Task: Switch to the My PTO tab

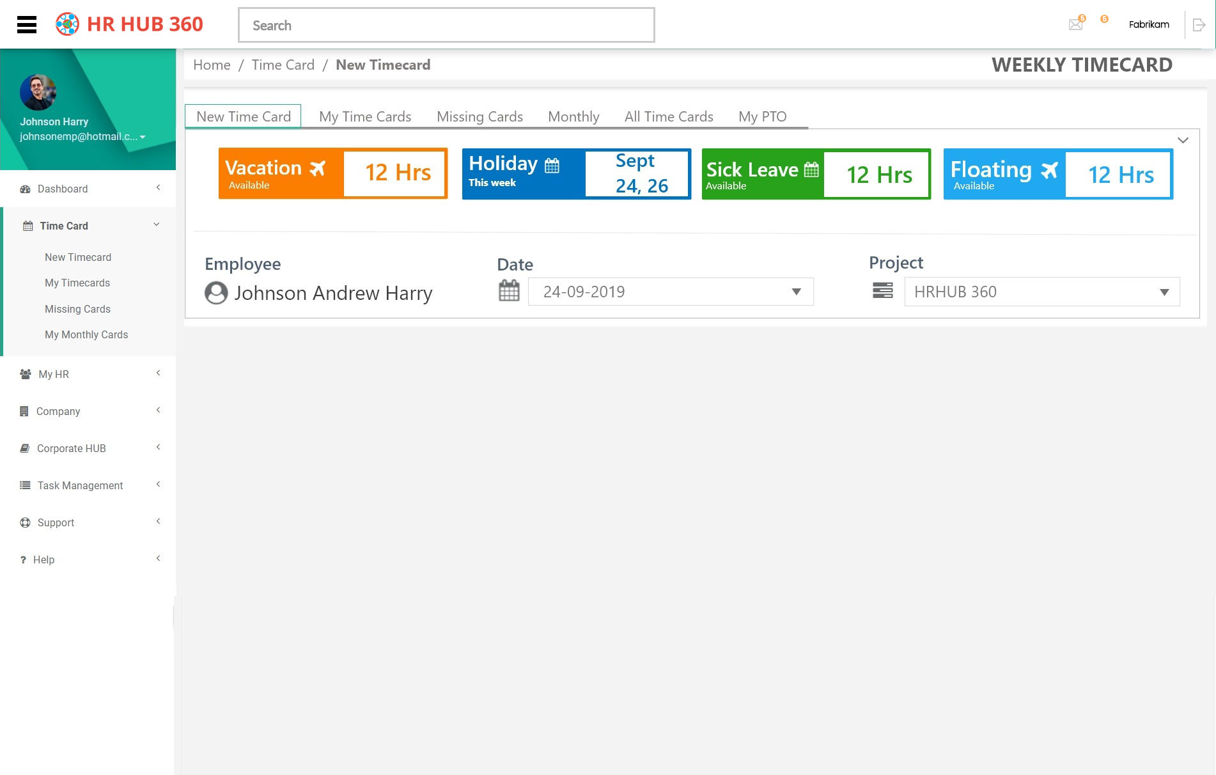Action: [762, 116]
